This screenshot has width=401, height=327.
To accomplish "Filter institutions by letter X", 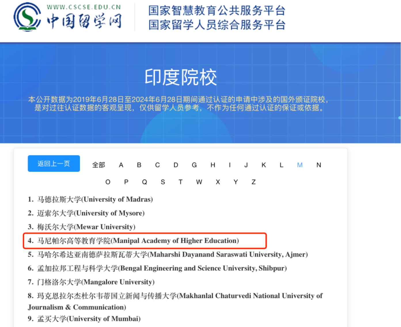I will (218, 182).
